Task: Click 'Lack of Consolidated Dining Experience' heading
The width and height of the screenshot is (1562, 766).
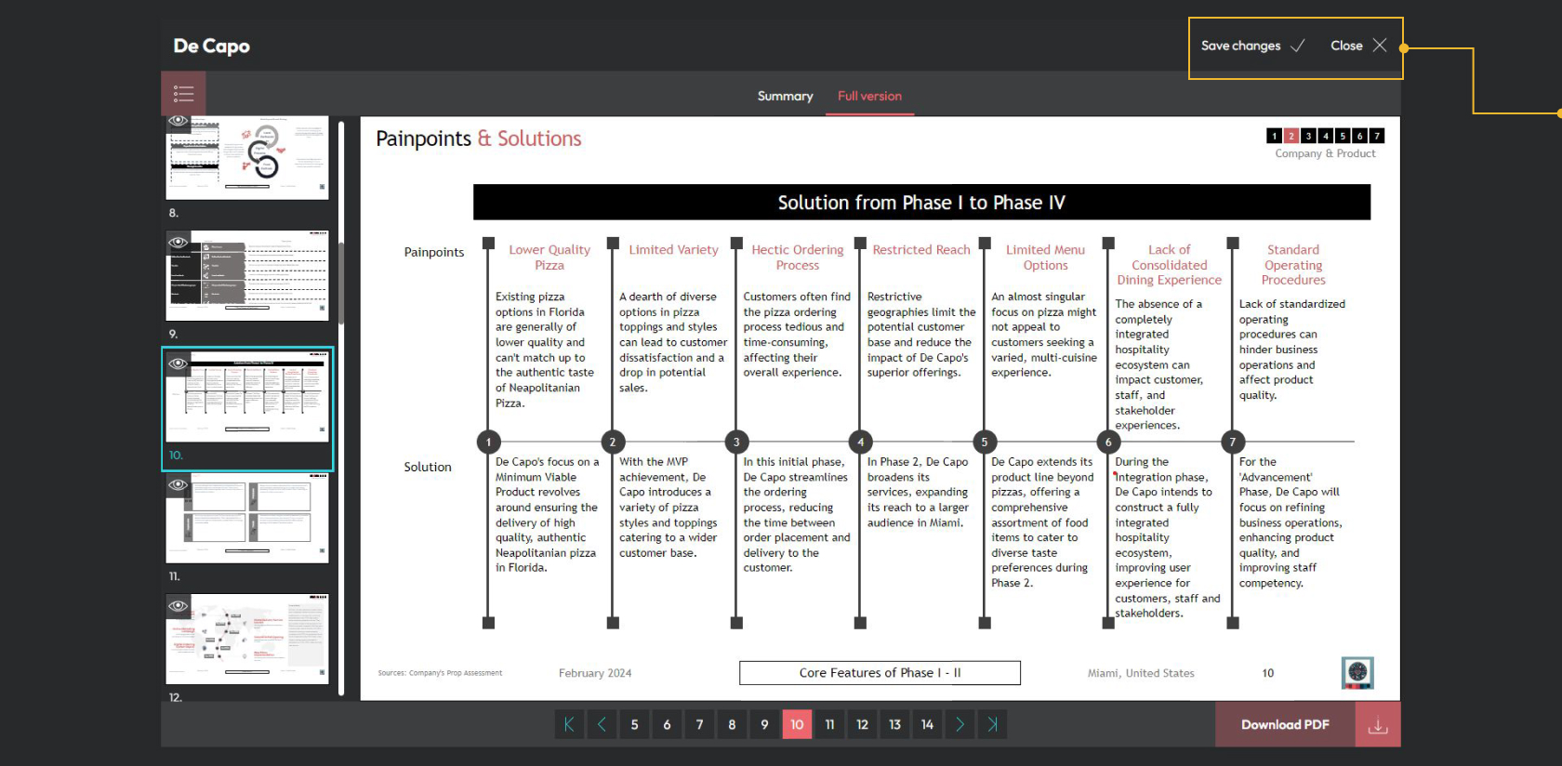Action: (1170, 265)
